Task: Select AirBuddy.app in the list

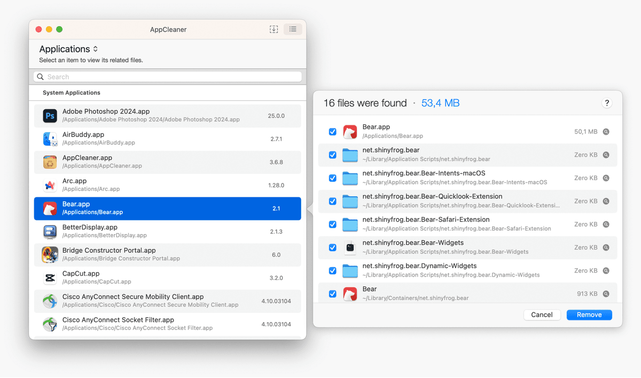Action: [x=168, y=139]
